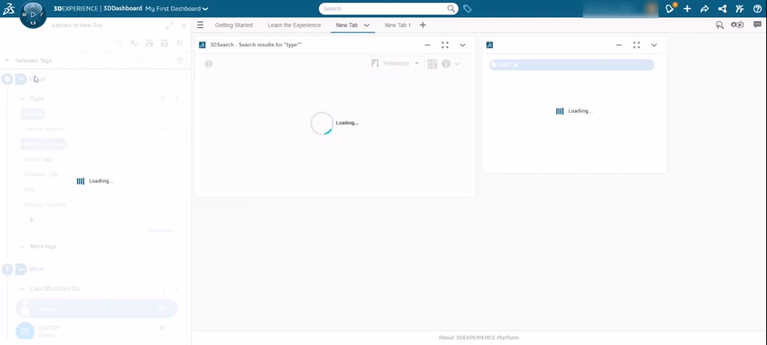Switch the 3DSearch results view layout icon
Screen dimensions: 767x345
click(432, 64)
